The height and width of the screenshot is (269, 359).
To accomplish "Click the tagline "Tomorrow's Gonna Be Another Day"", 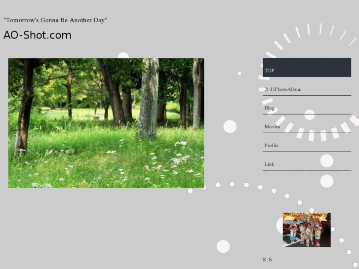I will click(x=55, y=20).
